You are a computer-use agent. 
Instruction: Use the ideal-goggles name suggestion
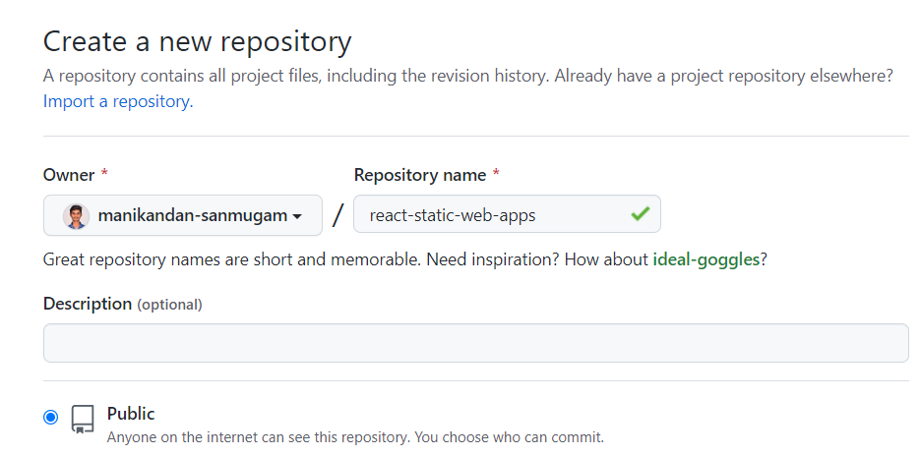click(705, 260)
